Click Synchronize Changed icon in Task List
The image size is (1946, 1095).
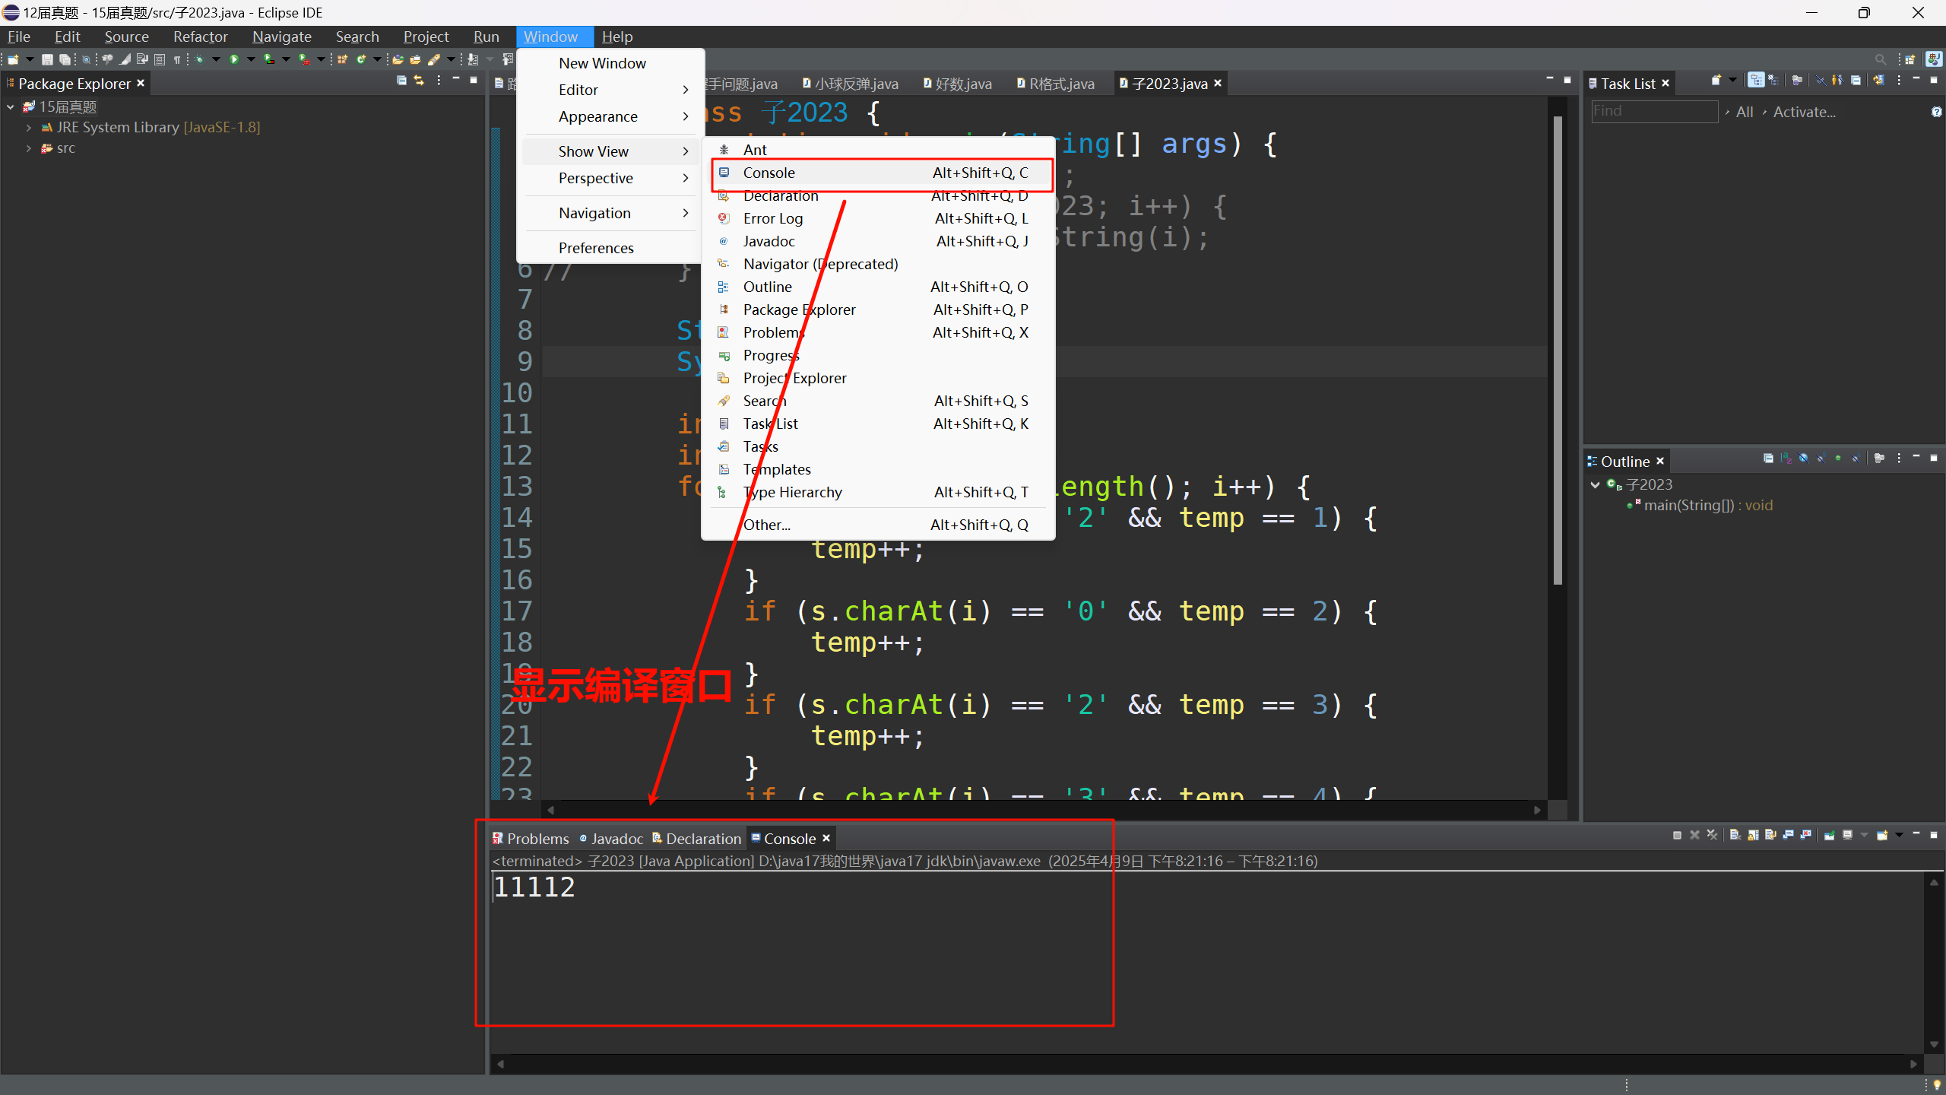tap(1878, 81)
